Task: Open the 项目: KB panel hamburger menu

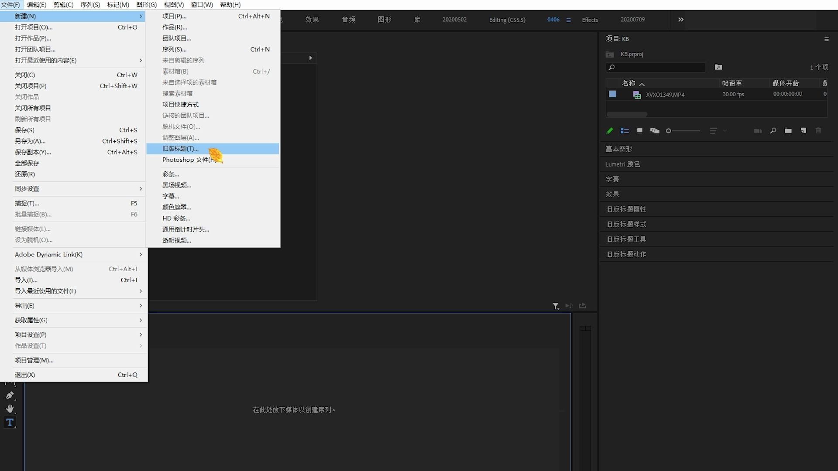Action: 826,39
